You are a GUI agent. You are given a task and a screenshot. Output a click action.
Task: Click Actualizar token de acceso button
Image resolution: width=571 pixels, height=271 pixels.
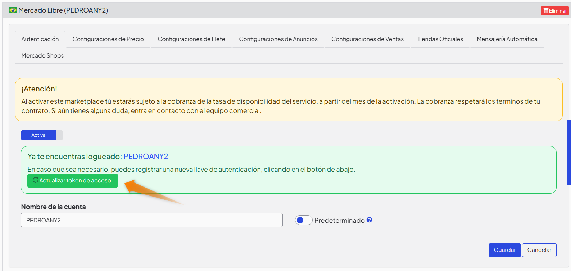tap(73, 180)
